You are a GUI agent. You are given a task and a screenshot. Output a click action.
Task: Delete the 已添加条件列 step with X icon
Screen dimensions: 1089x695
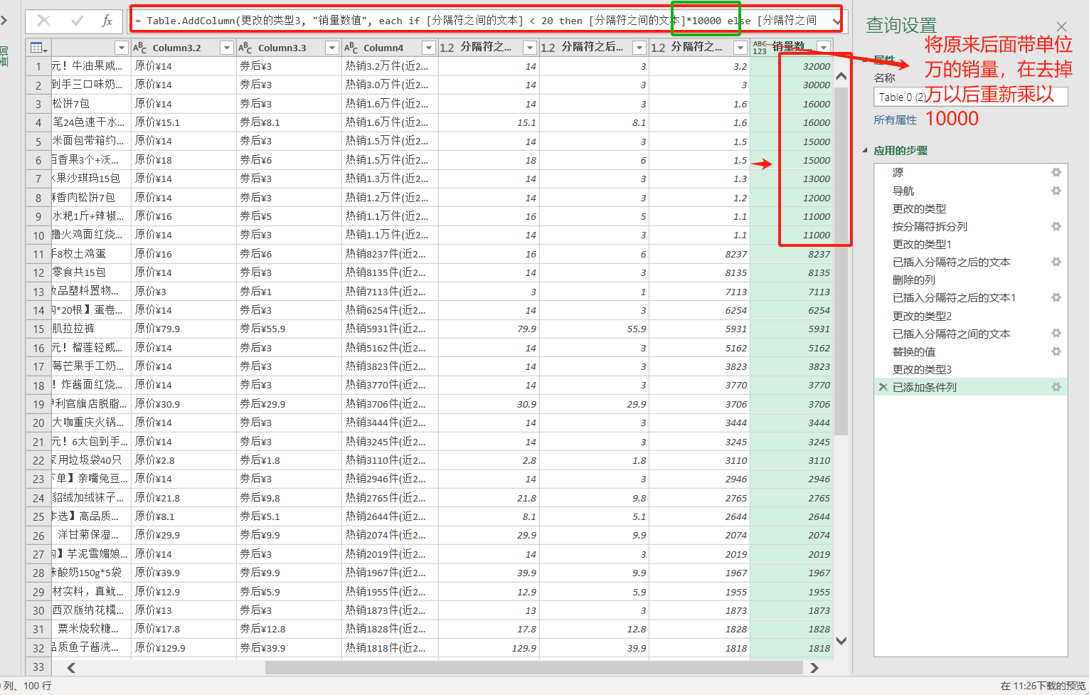pos(883,387)
